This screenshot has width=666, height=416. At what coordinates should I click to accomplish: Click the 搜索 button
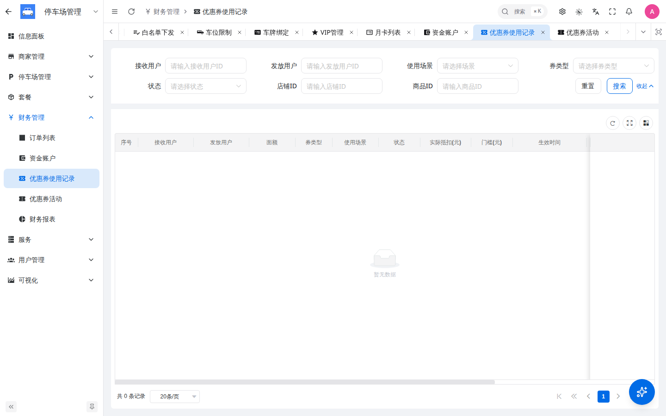pos(620,86)
